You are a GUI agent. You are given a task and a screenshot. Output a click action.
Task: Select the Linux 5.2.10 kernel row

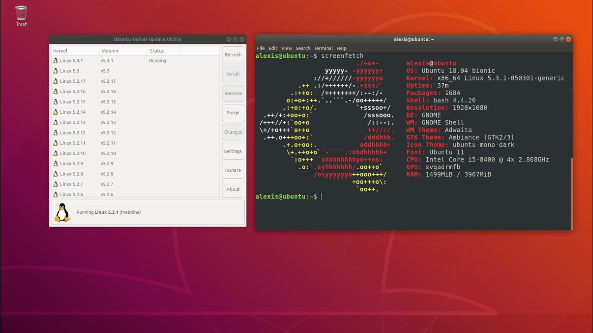(x=135, y=153)
